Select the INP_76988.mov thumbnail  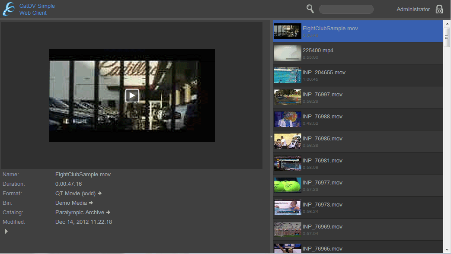click(288, 119)
